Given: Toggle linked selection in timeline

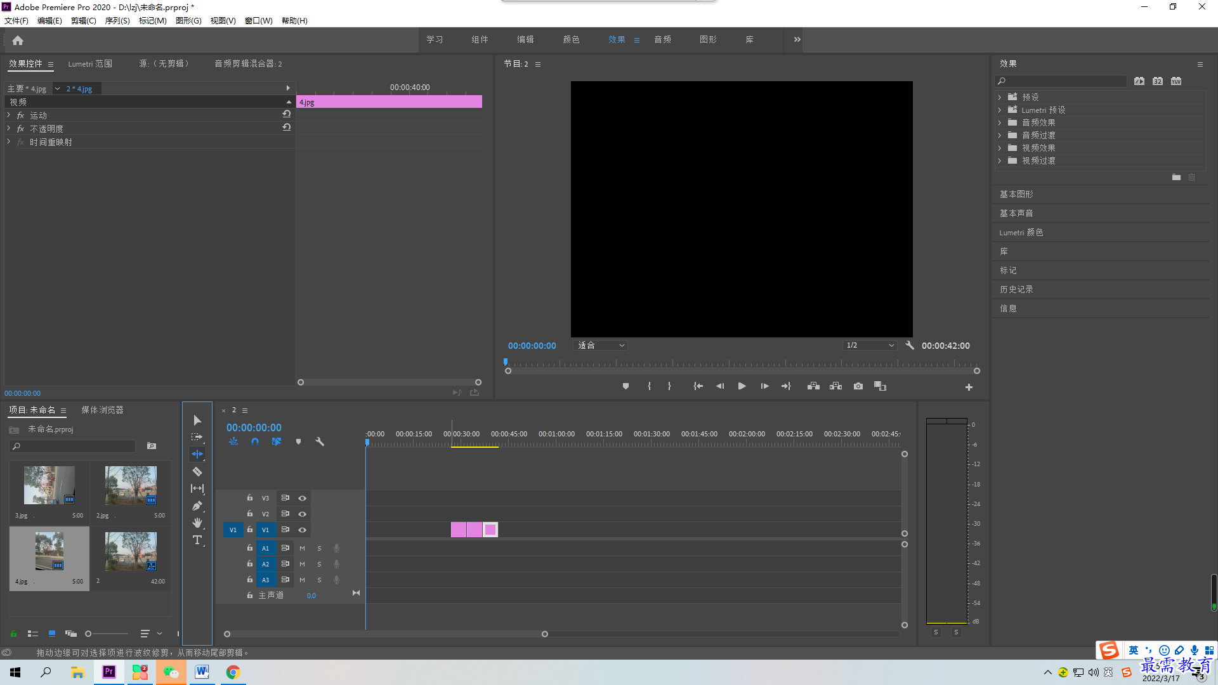Looking at the screenshot, I should pyautogui.click(x=277, y=441).
